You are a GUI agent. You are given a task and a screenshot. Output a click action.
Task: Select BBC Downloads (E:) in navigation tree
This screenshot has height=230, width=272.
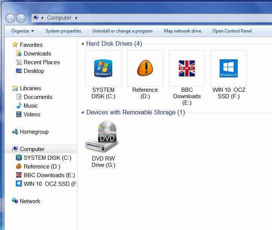point(49,175)
